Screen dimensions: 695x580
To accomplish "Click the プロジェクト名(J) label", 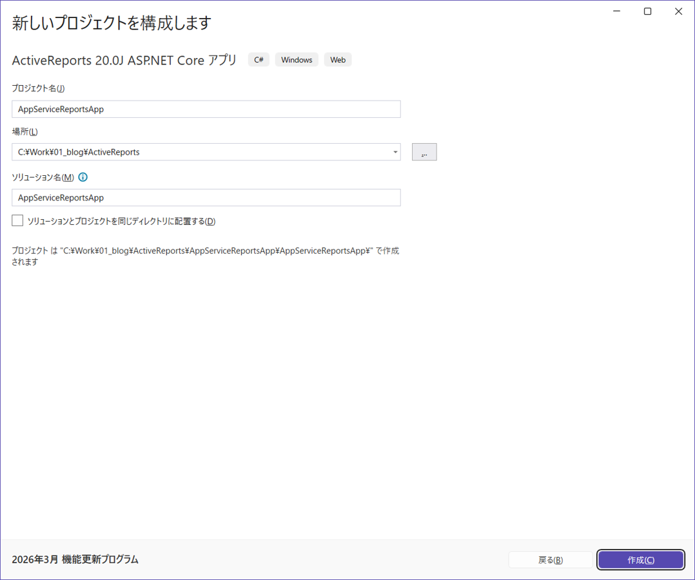I will pos(38,88).
